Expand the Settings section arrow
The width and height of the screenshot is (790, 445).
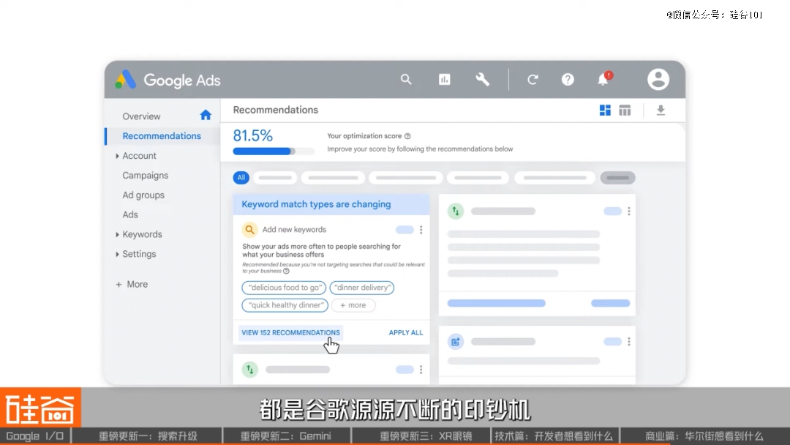tap(117, 254)
